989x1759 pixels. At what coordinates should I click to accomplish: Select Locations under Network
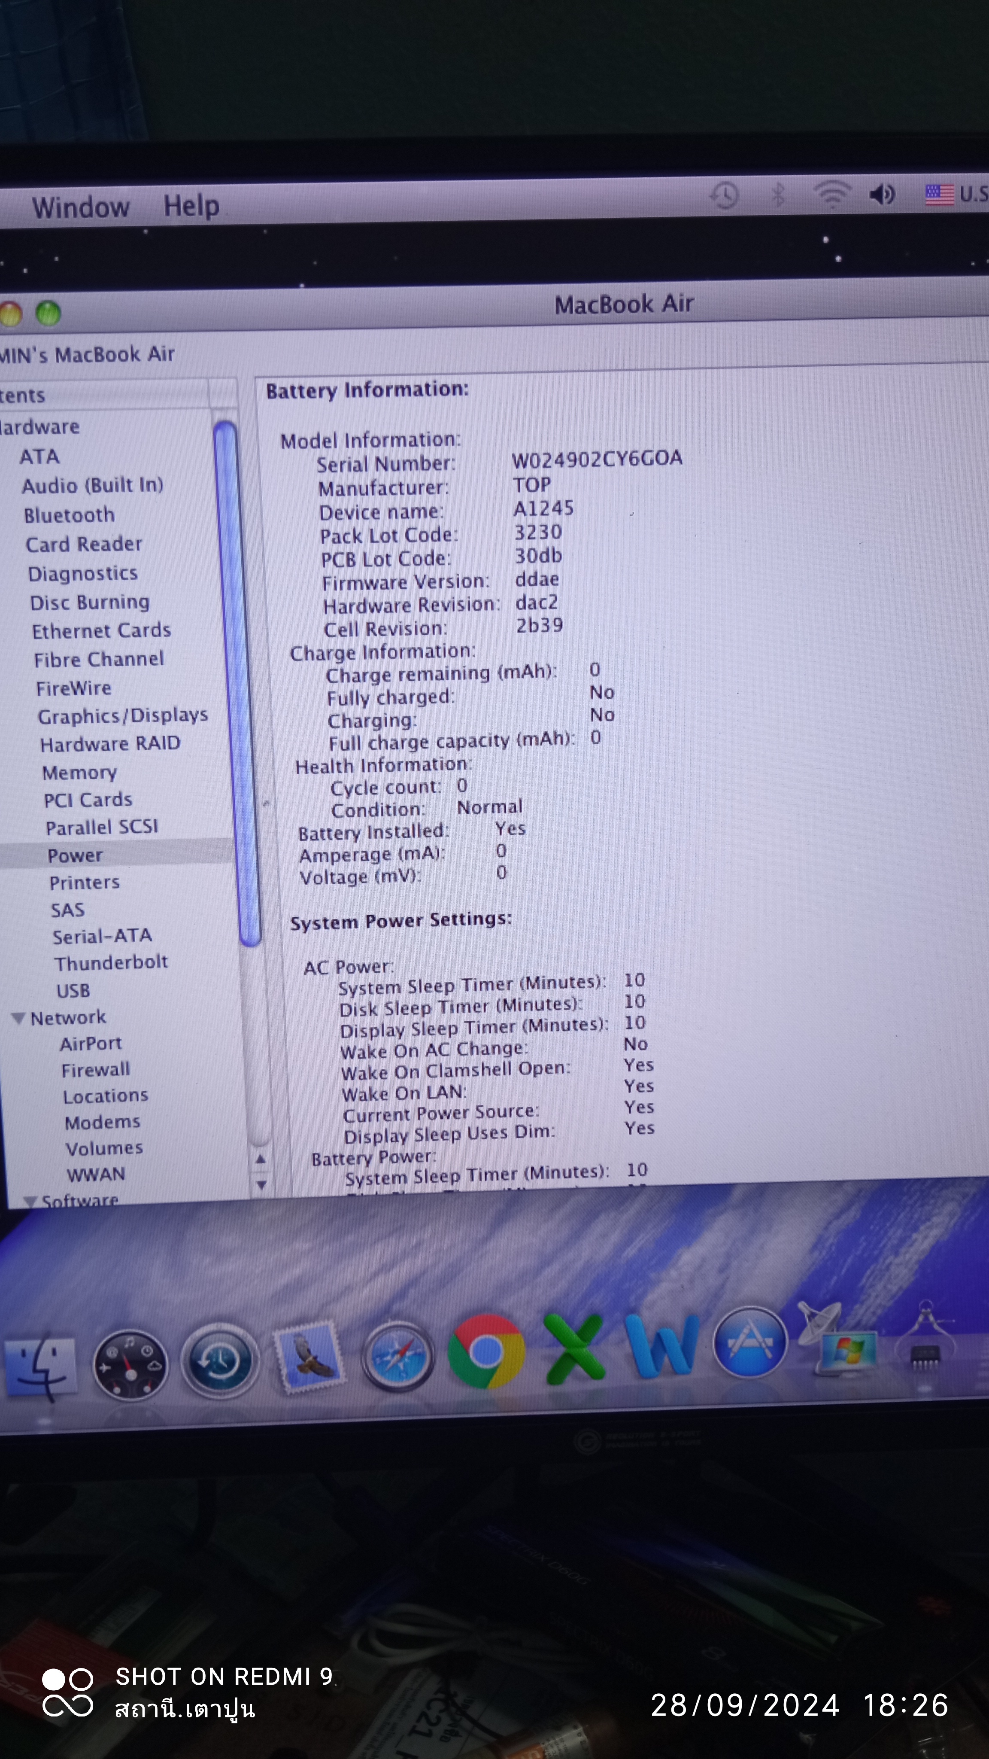[x=106, y=1096]
